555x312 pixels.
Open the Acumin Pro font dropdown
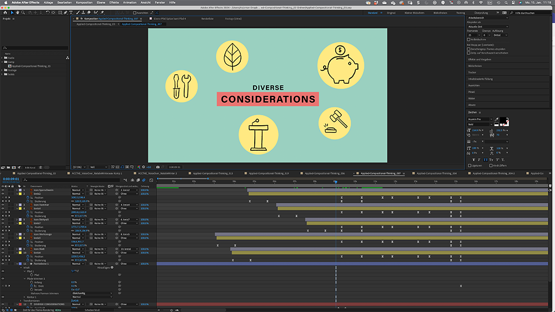click(480, 119)
